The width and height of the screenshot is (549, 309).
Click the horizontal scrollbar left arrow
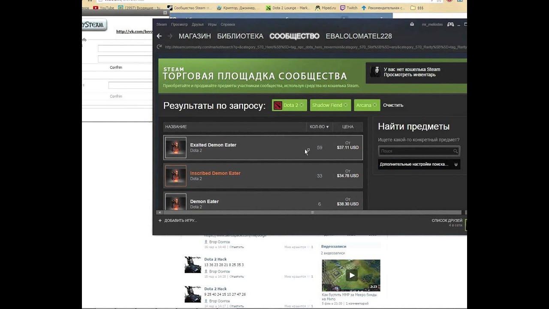click(x=160, y=212)
